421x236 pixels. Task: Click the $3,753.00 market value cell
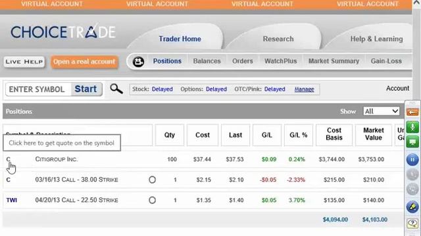pos(371,159)
